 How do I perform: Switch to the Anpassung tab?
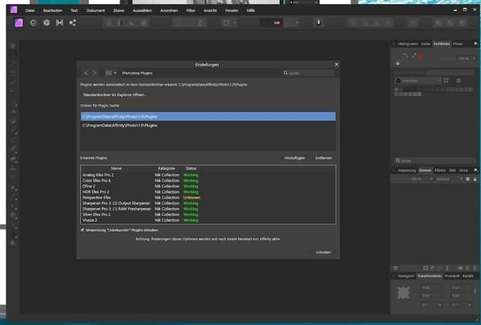(406, 171)
